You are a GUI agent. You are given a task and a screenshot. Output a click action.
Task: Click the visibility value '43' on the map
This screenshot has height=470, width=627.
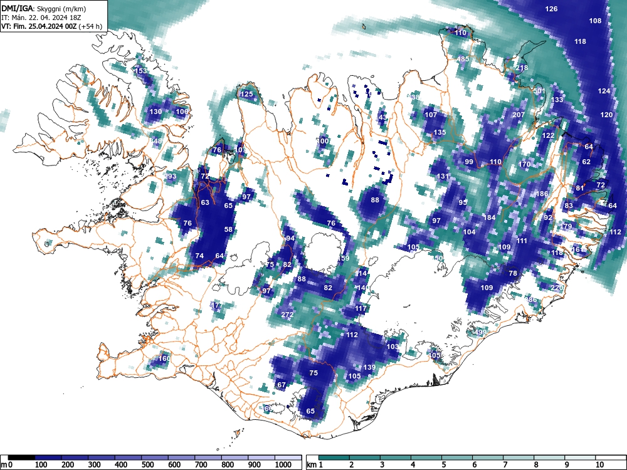click(x=382, y=117)
